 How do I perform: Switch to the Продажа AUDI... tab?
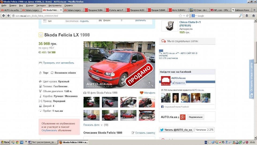tap(137, 10)
